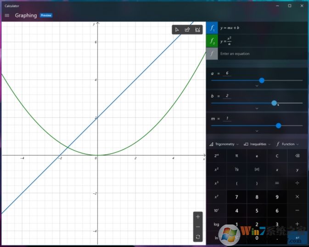309x247 pixels.
Task: Reset the graph view
Action: (198, 237)
